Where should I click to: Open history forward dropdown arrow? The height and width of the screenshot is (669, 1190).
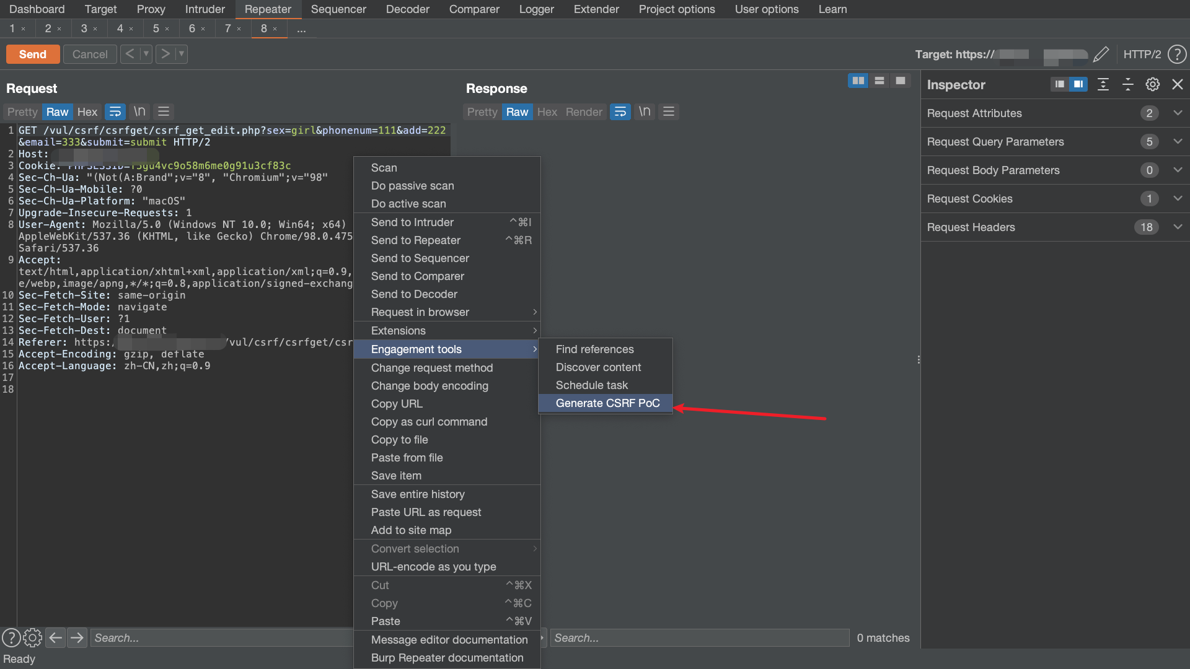tap(182, 54)
